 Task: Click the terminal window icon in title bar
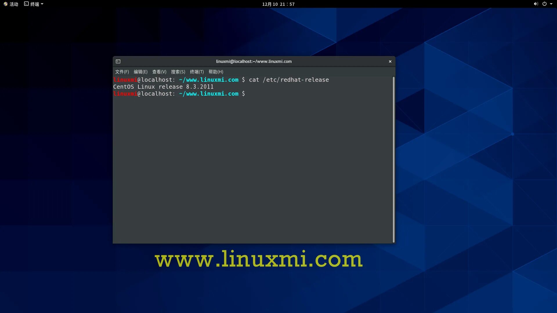(118, 61)
